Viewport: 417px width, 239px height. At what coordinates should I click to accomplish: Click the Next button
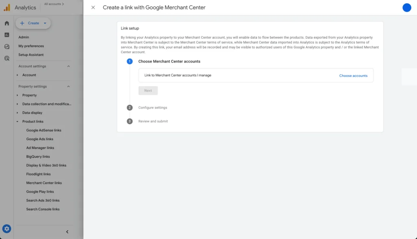(x=148, y=90)
